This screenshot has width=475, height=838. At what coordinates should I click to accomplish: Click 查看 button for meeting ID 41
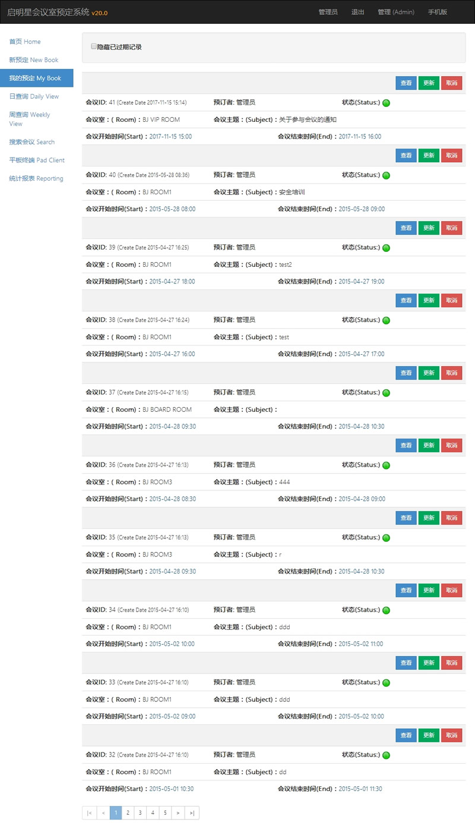406,83
